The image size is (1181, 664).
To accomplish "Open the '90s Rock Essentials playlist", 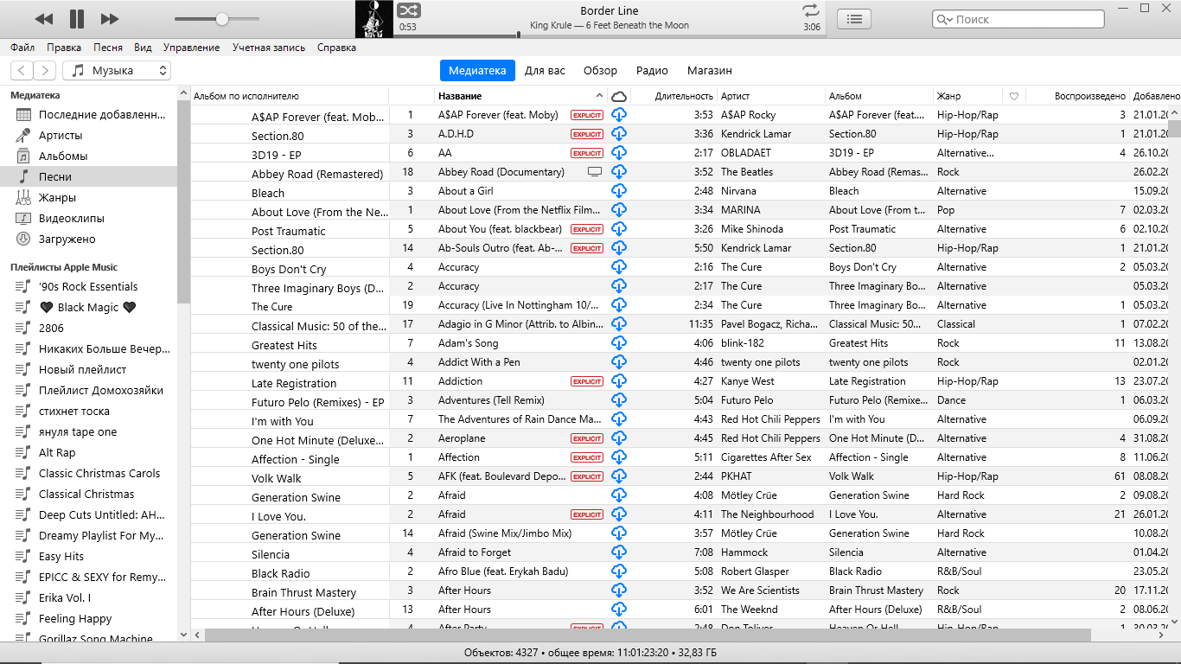I will [88, 286].
